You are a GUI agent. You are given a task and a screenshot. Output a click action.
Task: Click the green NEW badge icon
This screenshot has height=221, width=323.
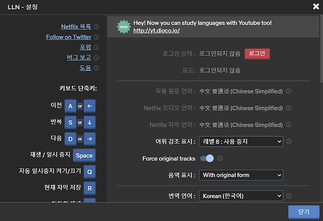123,27
